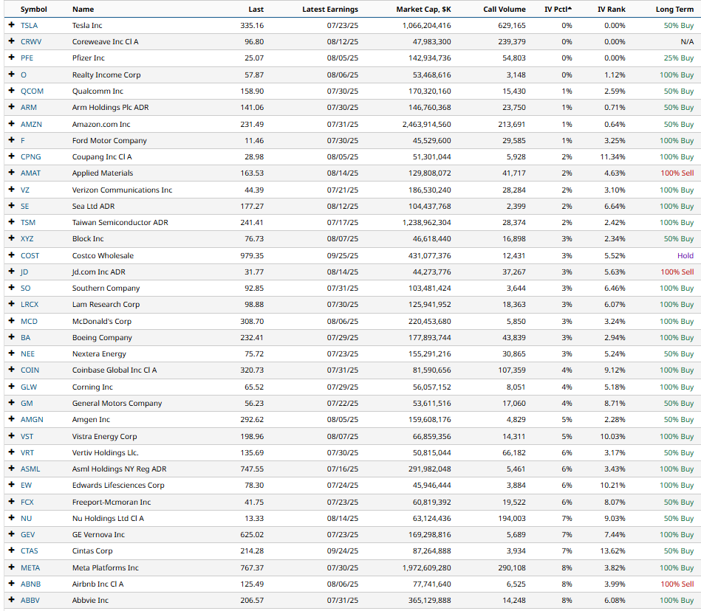The height and width of the screenshot is (611, 701).
Task: Expand the Vistra Energy row plus icon
Action: 12,436
